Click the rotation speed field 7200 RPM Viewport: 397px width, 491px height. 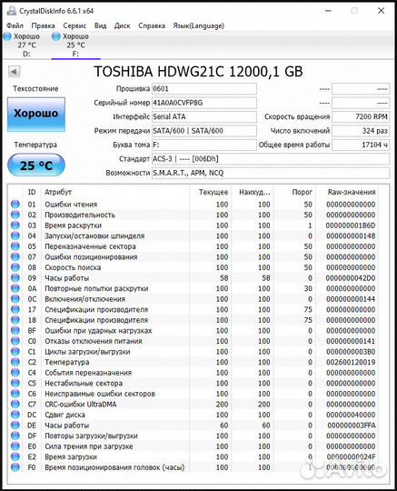(361, 116)
